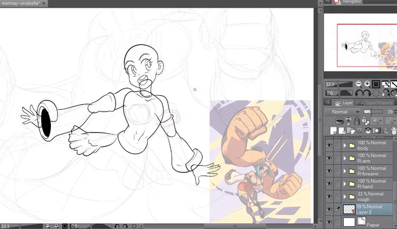
Task: Hide the R-arm folder layer
Action: click(x=329, y=158)
